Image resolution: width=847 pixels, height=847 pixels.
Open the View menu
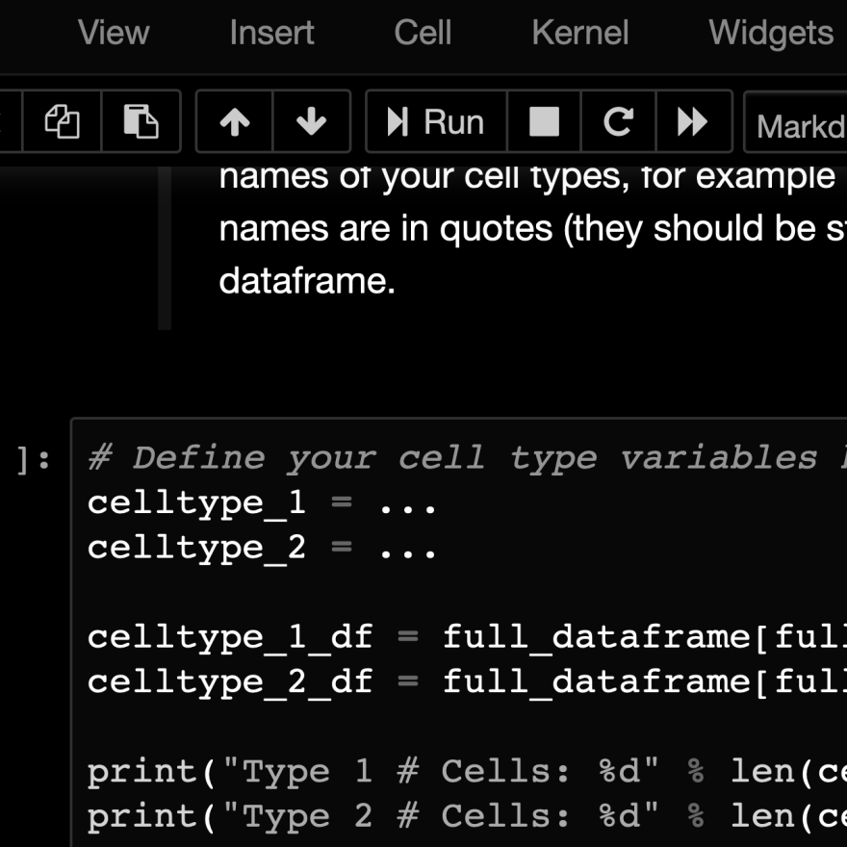point(114,33)
